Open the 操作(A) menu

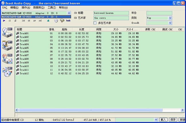click(x=26, y=8)
